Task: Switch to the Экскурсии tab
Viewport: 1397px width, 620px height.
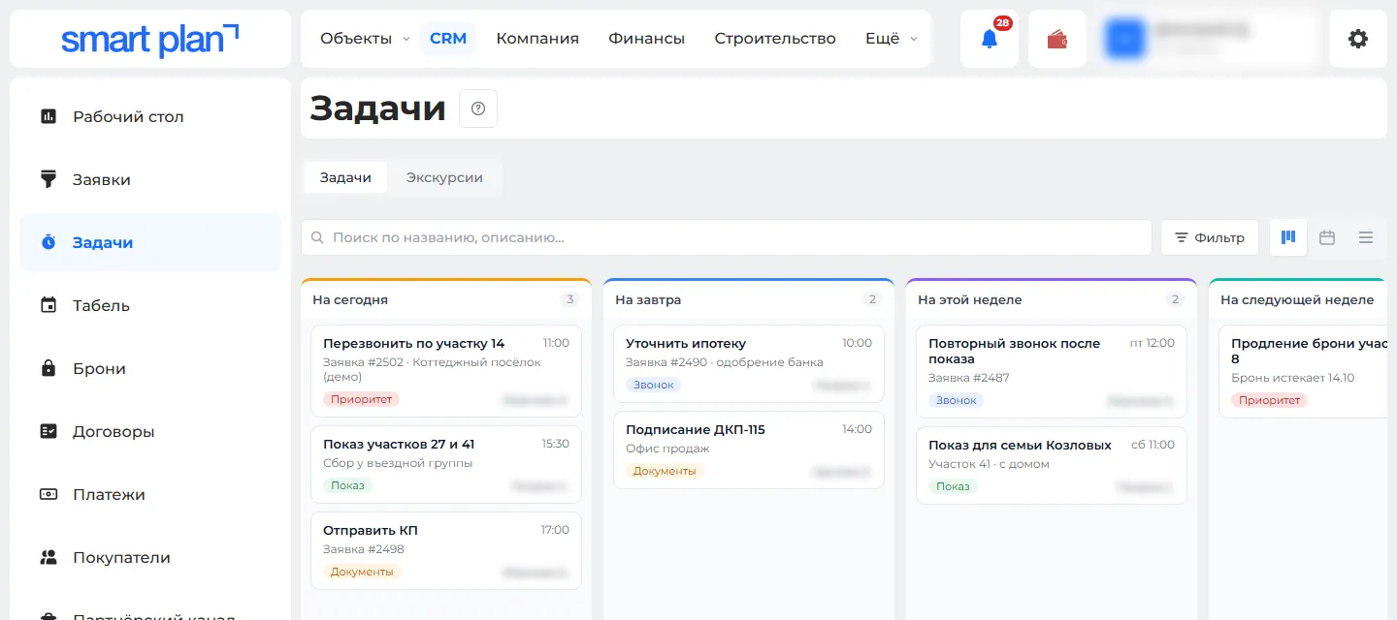Action: tap(444, 177)
